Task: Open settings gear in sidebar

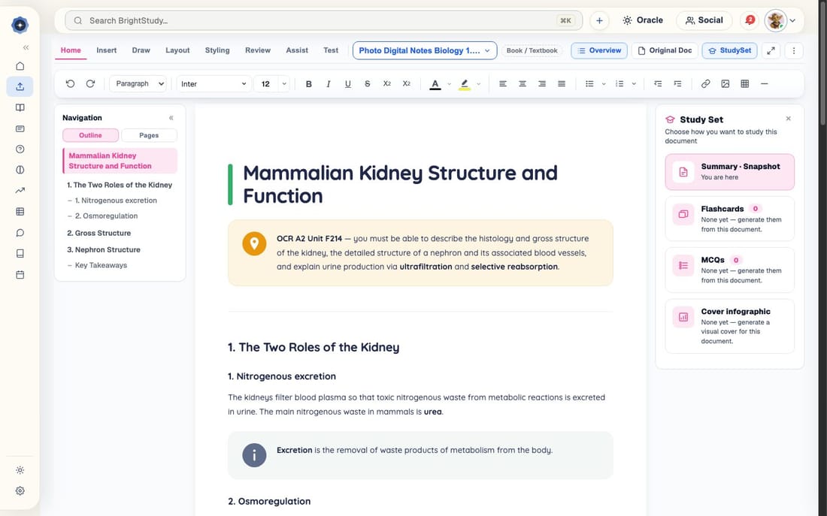Action: [20, 490]
